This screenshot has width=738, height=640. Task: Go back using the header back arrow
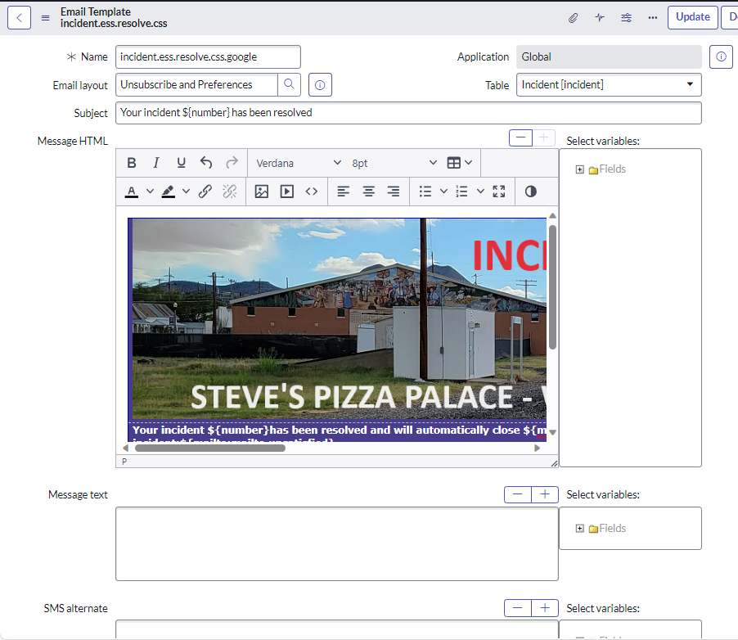[x=20, y=18]
